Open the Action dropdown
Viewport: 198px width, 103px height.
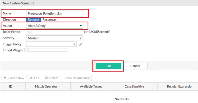(55, 26)
